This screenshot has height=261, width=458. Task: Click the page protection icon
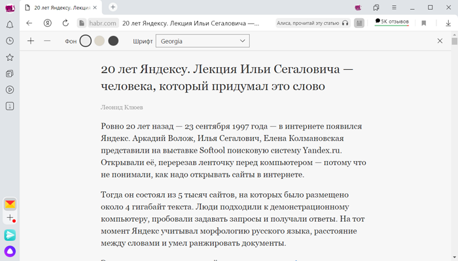pos(82,23)
